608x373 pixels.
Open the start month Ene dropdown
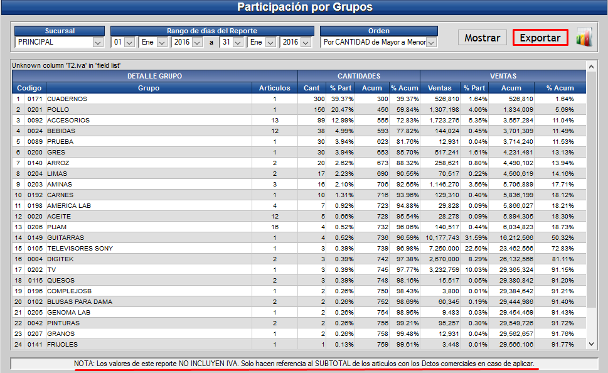tap(152, 42)
